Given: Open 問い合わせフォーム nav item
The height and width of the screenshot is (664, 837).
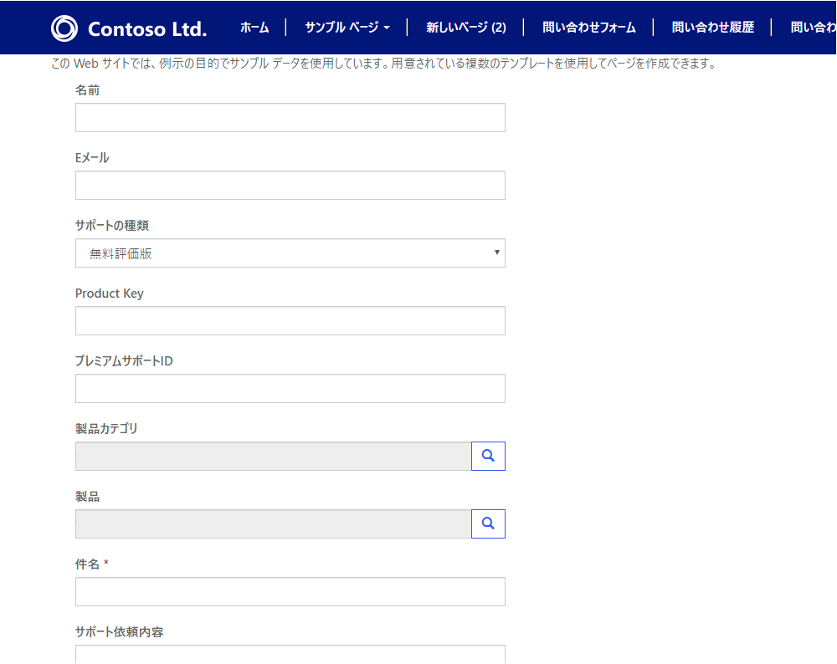Looking at the screenshot, I should tap(588, 28).
